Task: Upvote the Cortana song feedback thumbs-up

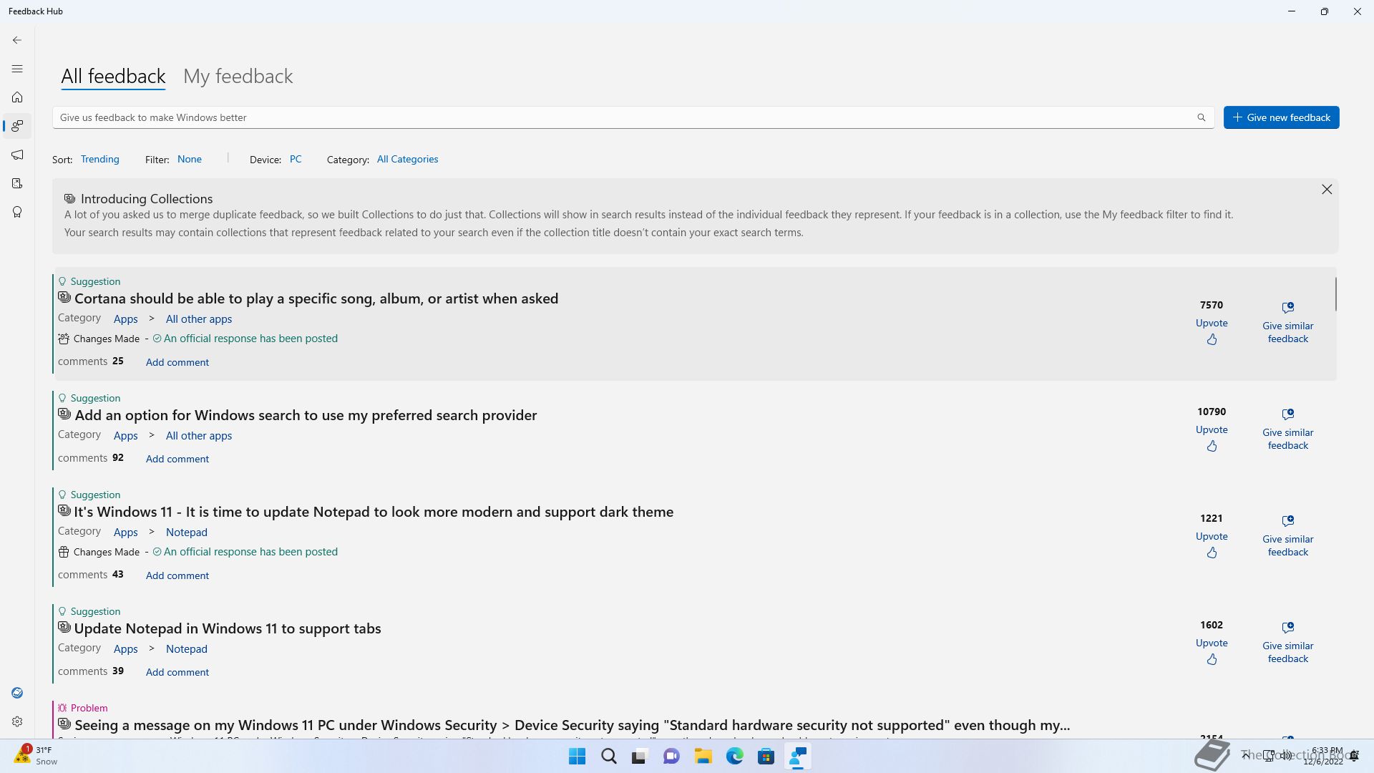Action: click(x=1212, y=339)
